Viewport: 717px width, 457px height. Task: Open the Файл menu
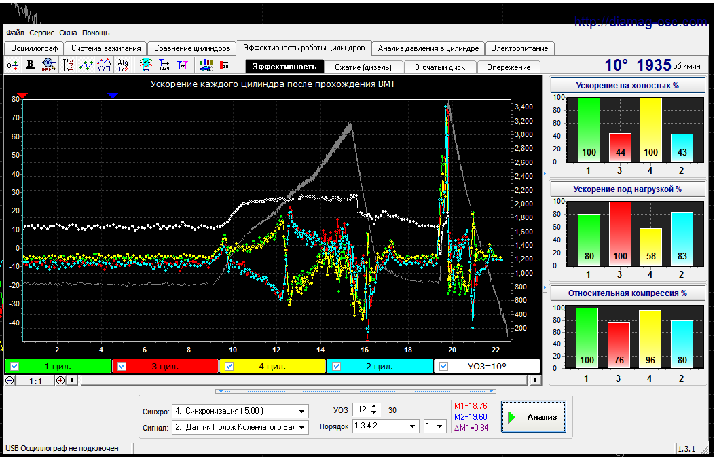15,33
